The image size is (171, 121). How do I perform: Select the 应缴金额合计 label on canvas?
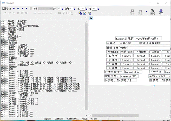pos(114,72)
